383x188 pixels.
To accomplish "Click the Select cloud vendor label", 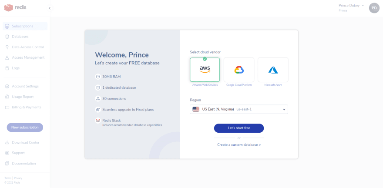I will tap(205, 52).
